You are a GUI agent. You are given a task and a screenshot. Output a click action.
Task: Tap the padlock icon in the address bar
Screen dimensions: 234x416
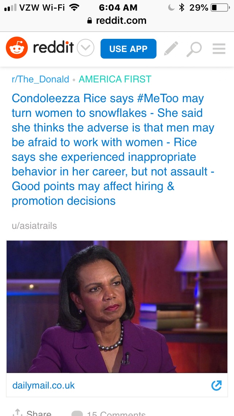tap(90, 21)
